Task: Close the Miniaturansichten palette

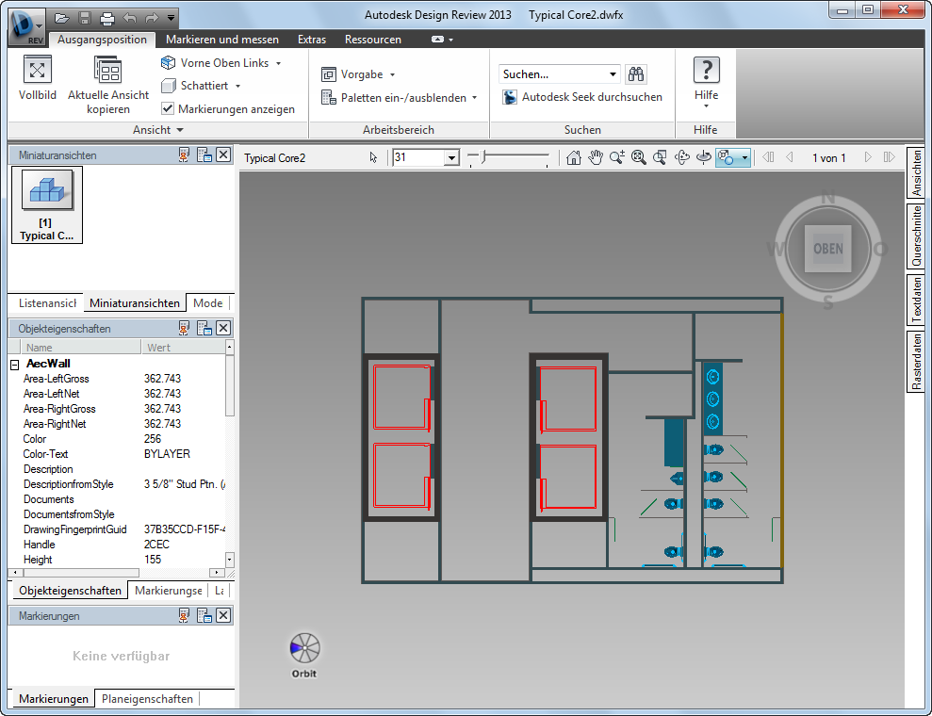Action: click(223, 155)
